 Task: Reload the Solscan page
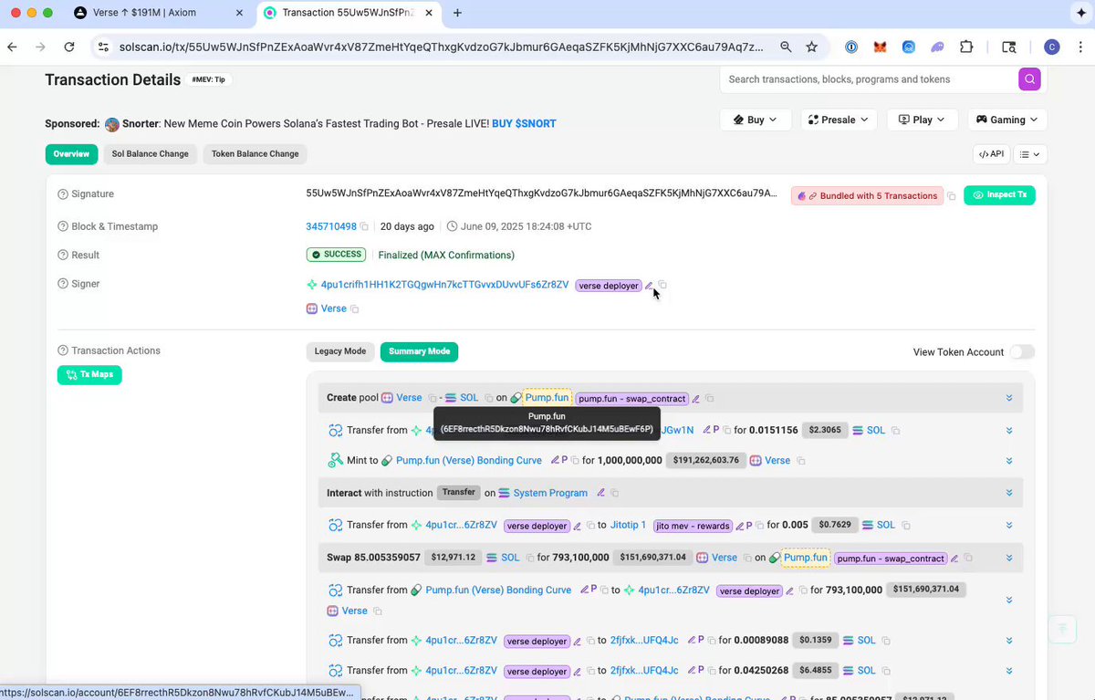coord(69,47)
